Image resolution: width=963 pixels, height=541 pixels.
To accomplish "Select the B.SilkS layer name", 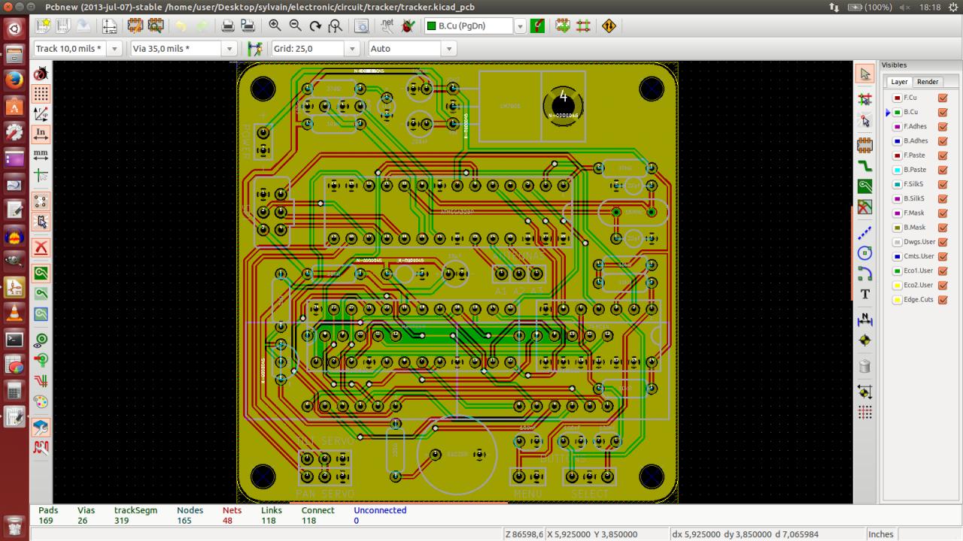I will [x=914, y=198].
